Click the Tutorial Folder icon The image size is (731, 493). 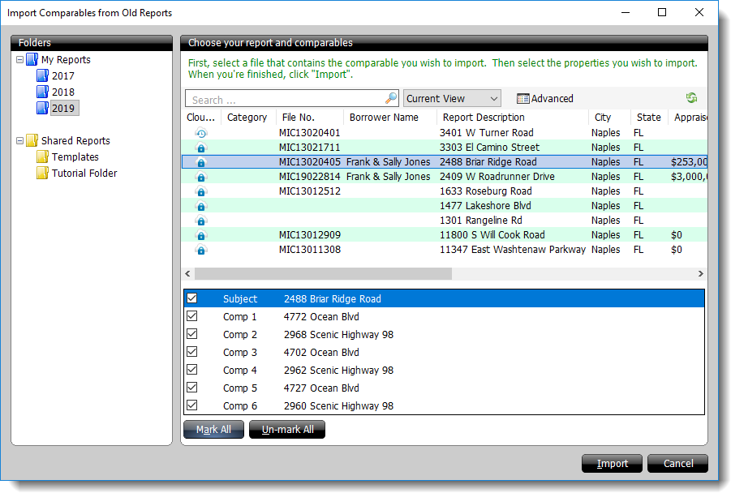click(x=43, y=174)
